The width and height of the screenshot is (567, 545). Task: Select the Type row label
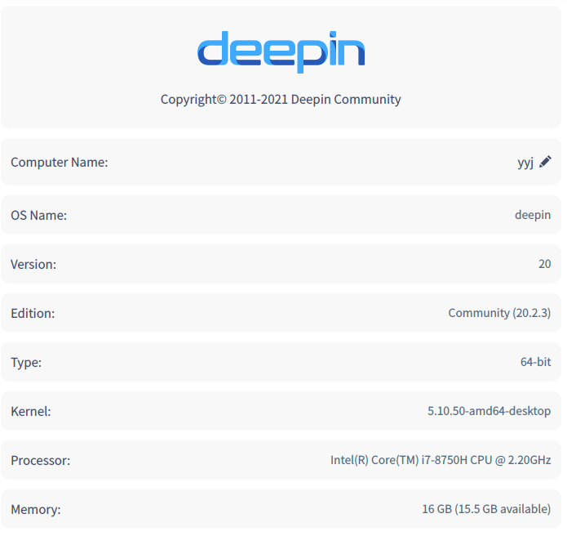click(x=26, y=363)
